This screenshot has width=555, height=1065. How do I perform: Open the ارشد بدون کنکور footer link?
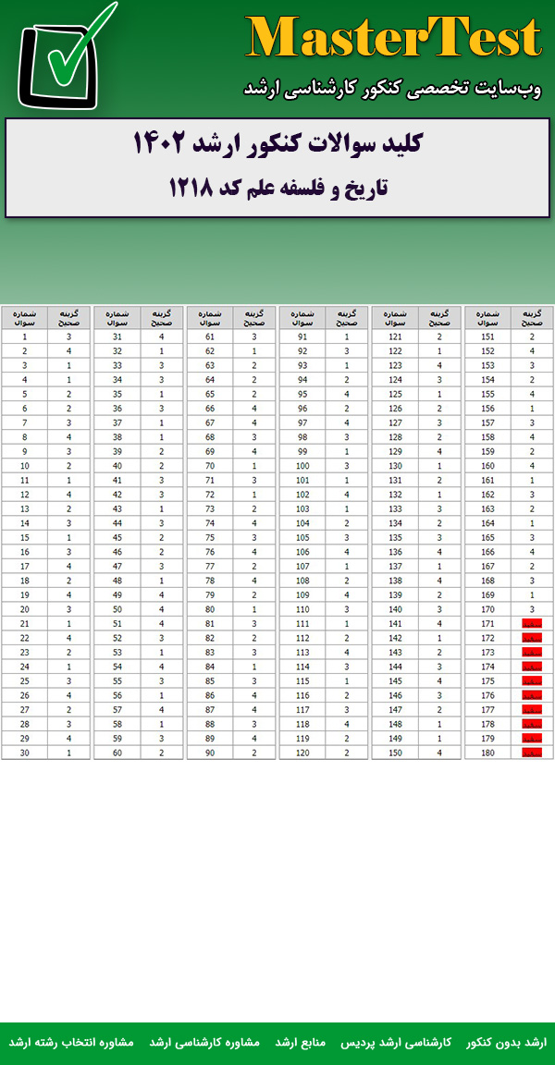tap(507, 1042)
